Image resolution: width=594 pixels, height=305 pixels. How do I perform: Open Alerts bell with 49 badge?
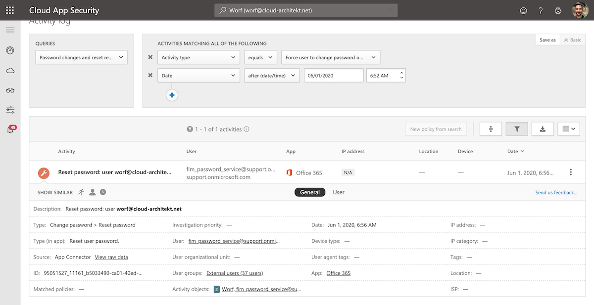coord(10,130)
